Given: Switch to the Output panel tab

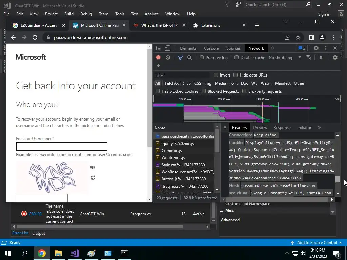Looking at the screenshot, I should point(39,233).
